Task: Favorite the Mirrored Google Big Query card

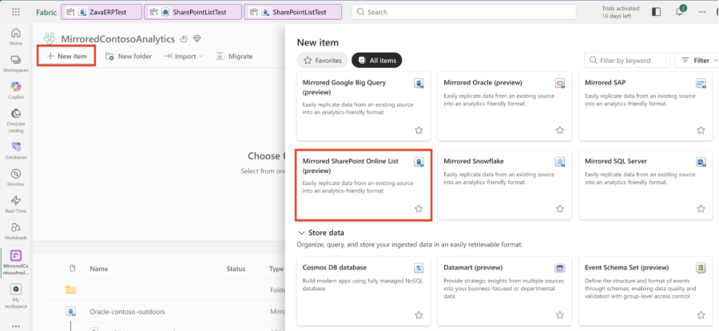Action: pos(419,130)
